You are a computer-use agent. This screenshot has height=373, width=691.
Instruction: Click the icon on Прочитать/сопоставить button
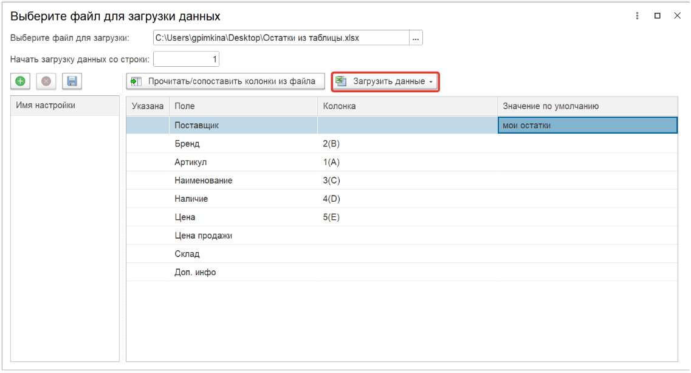coord(137,81)
